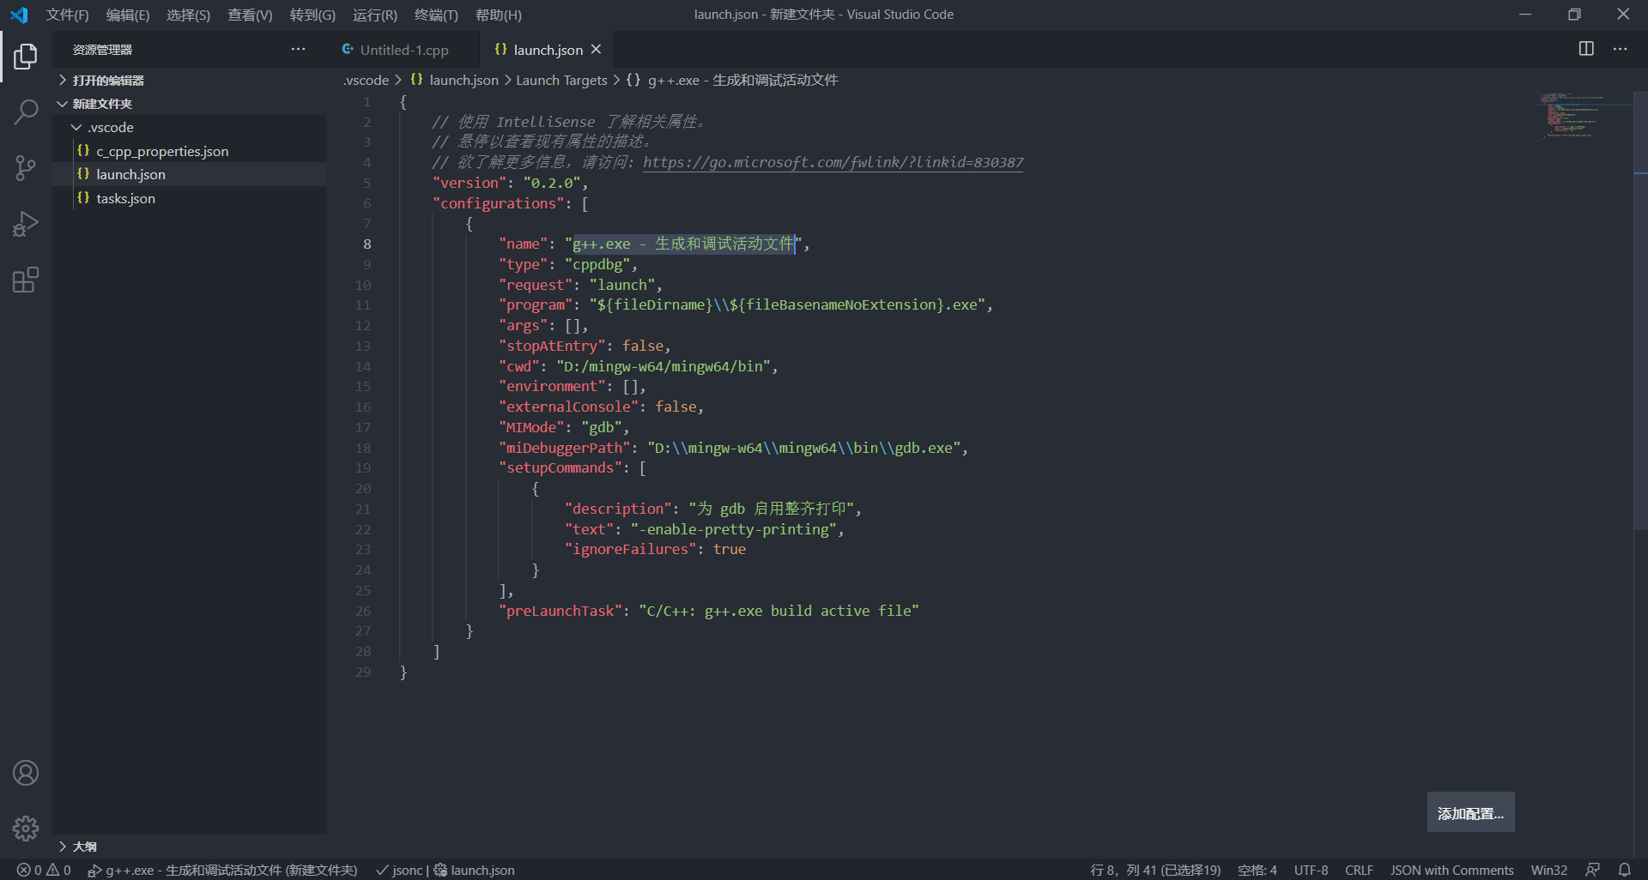
Task: Open notifications bell in status bar
Action: (x=1624, y=870)
